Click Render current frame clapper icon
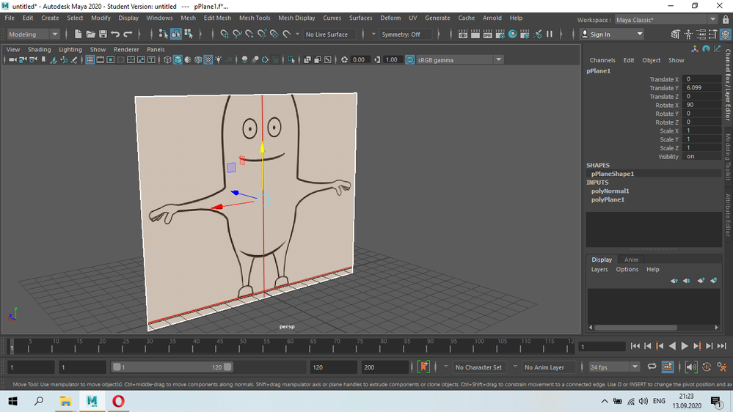Screen dimensions: 733x412 pos(475,34)
